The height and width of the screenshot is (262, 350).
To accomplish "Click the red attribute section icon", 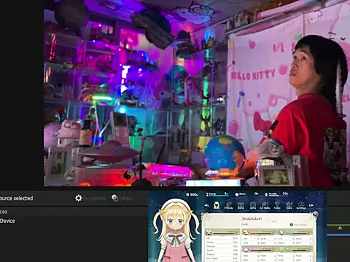I will (x=246, y=233).
